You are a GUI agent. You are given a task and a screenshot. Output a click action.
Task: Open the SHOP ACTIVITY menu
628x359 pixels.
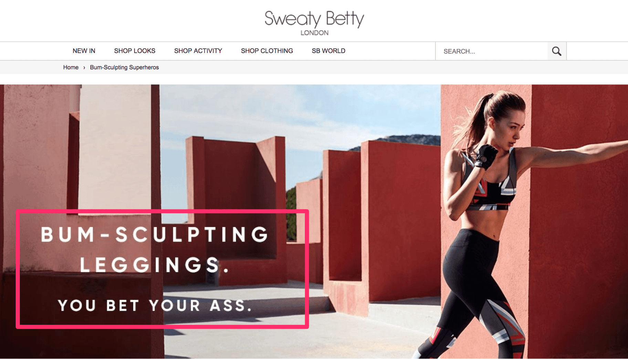click(x=198, y=51)
